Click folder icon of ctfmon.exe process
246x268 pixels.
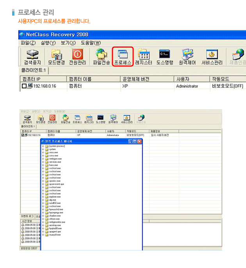47,219
